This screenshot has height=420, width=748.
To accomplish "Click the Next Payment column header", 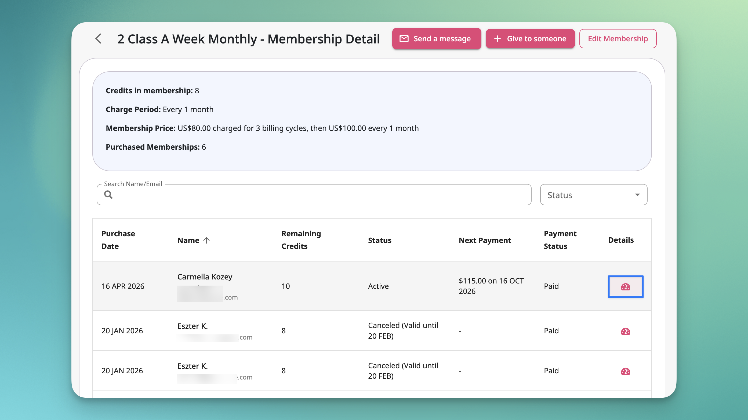I will click(x=485, y=240).
